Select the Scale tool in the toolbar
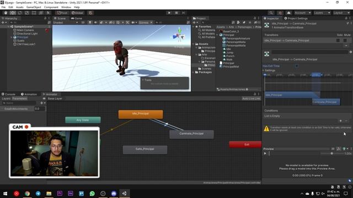This screenshot has height=198, width=353. point(27,13)
